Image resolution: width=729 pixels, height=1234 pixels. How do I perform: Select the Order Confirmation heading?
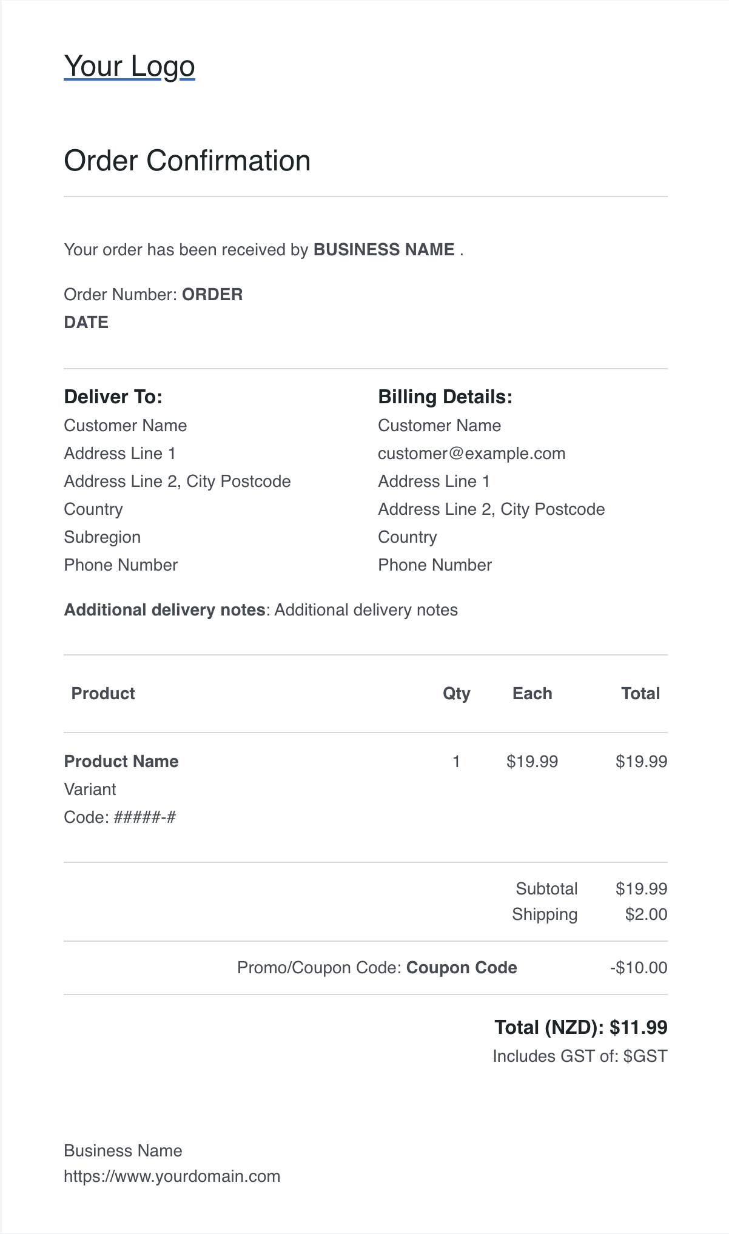click(187, 161)
